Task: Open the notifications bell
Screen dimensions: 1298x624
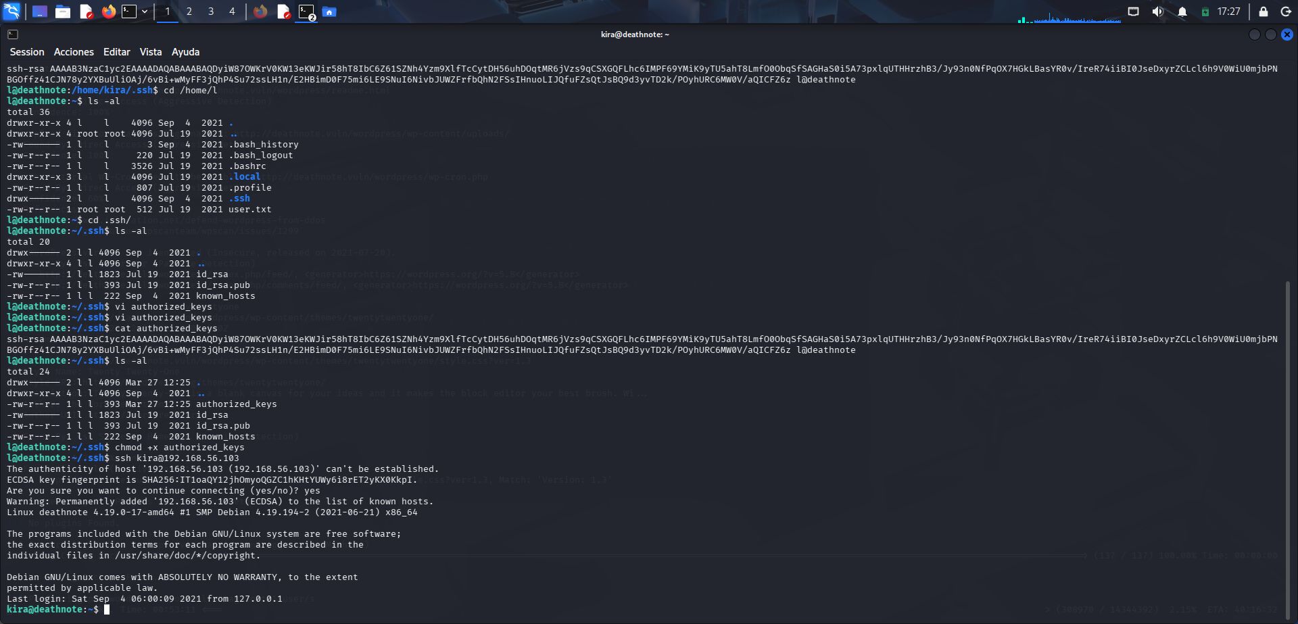Action: pos(1182,11)
